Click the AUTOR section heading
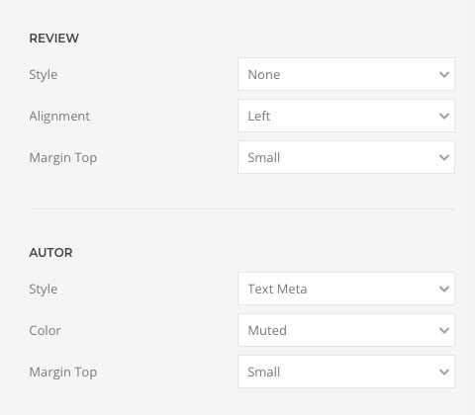The image size is (475, 415). pos(50,253)
